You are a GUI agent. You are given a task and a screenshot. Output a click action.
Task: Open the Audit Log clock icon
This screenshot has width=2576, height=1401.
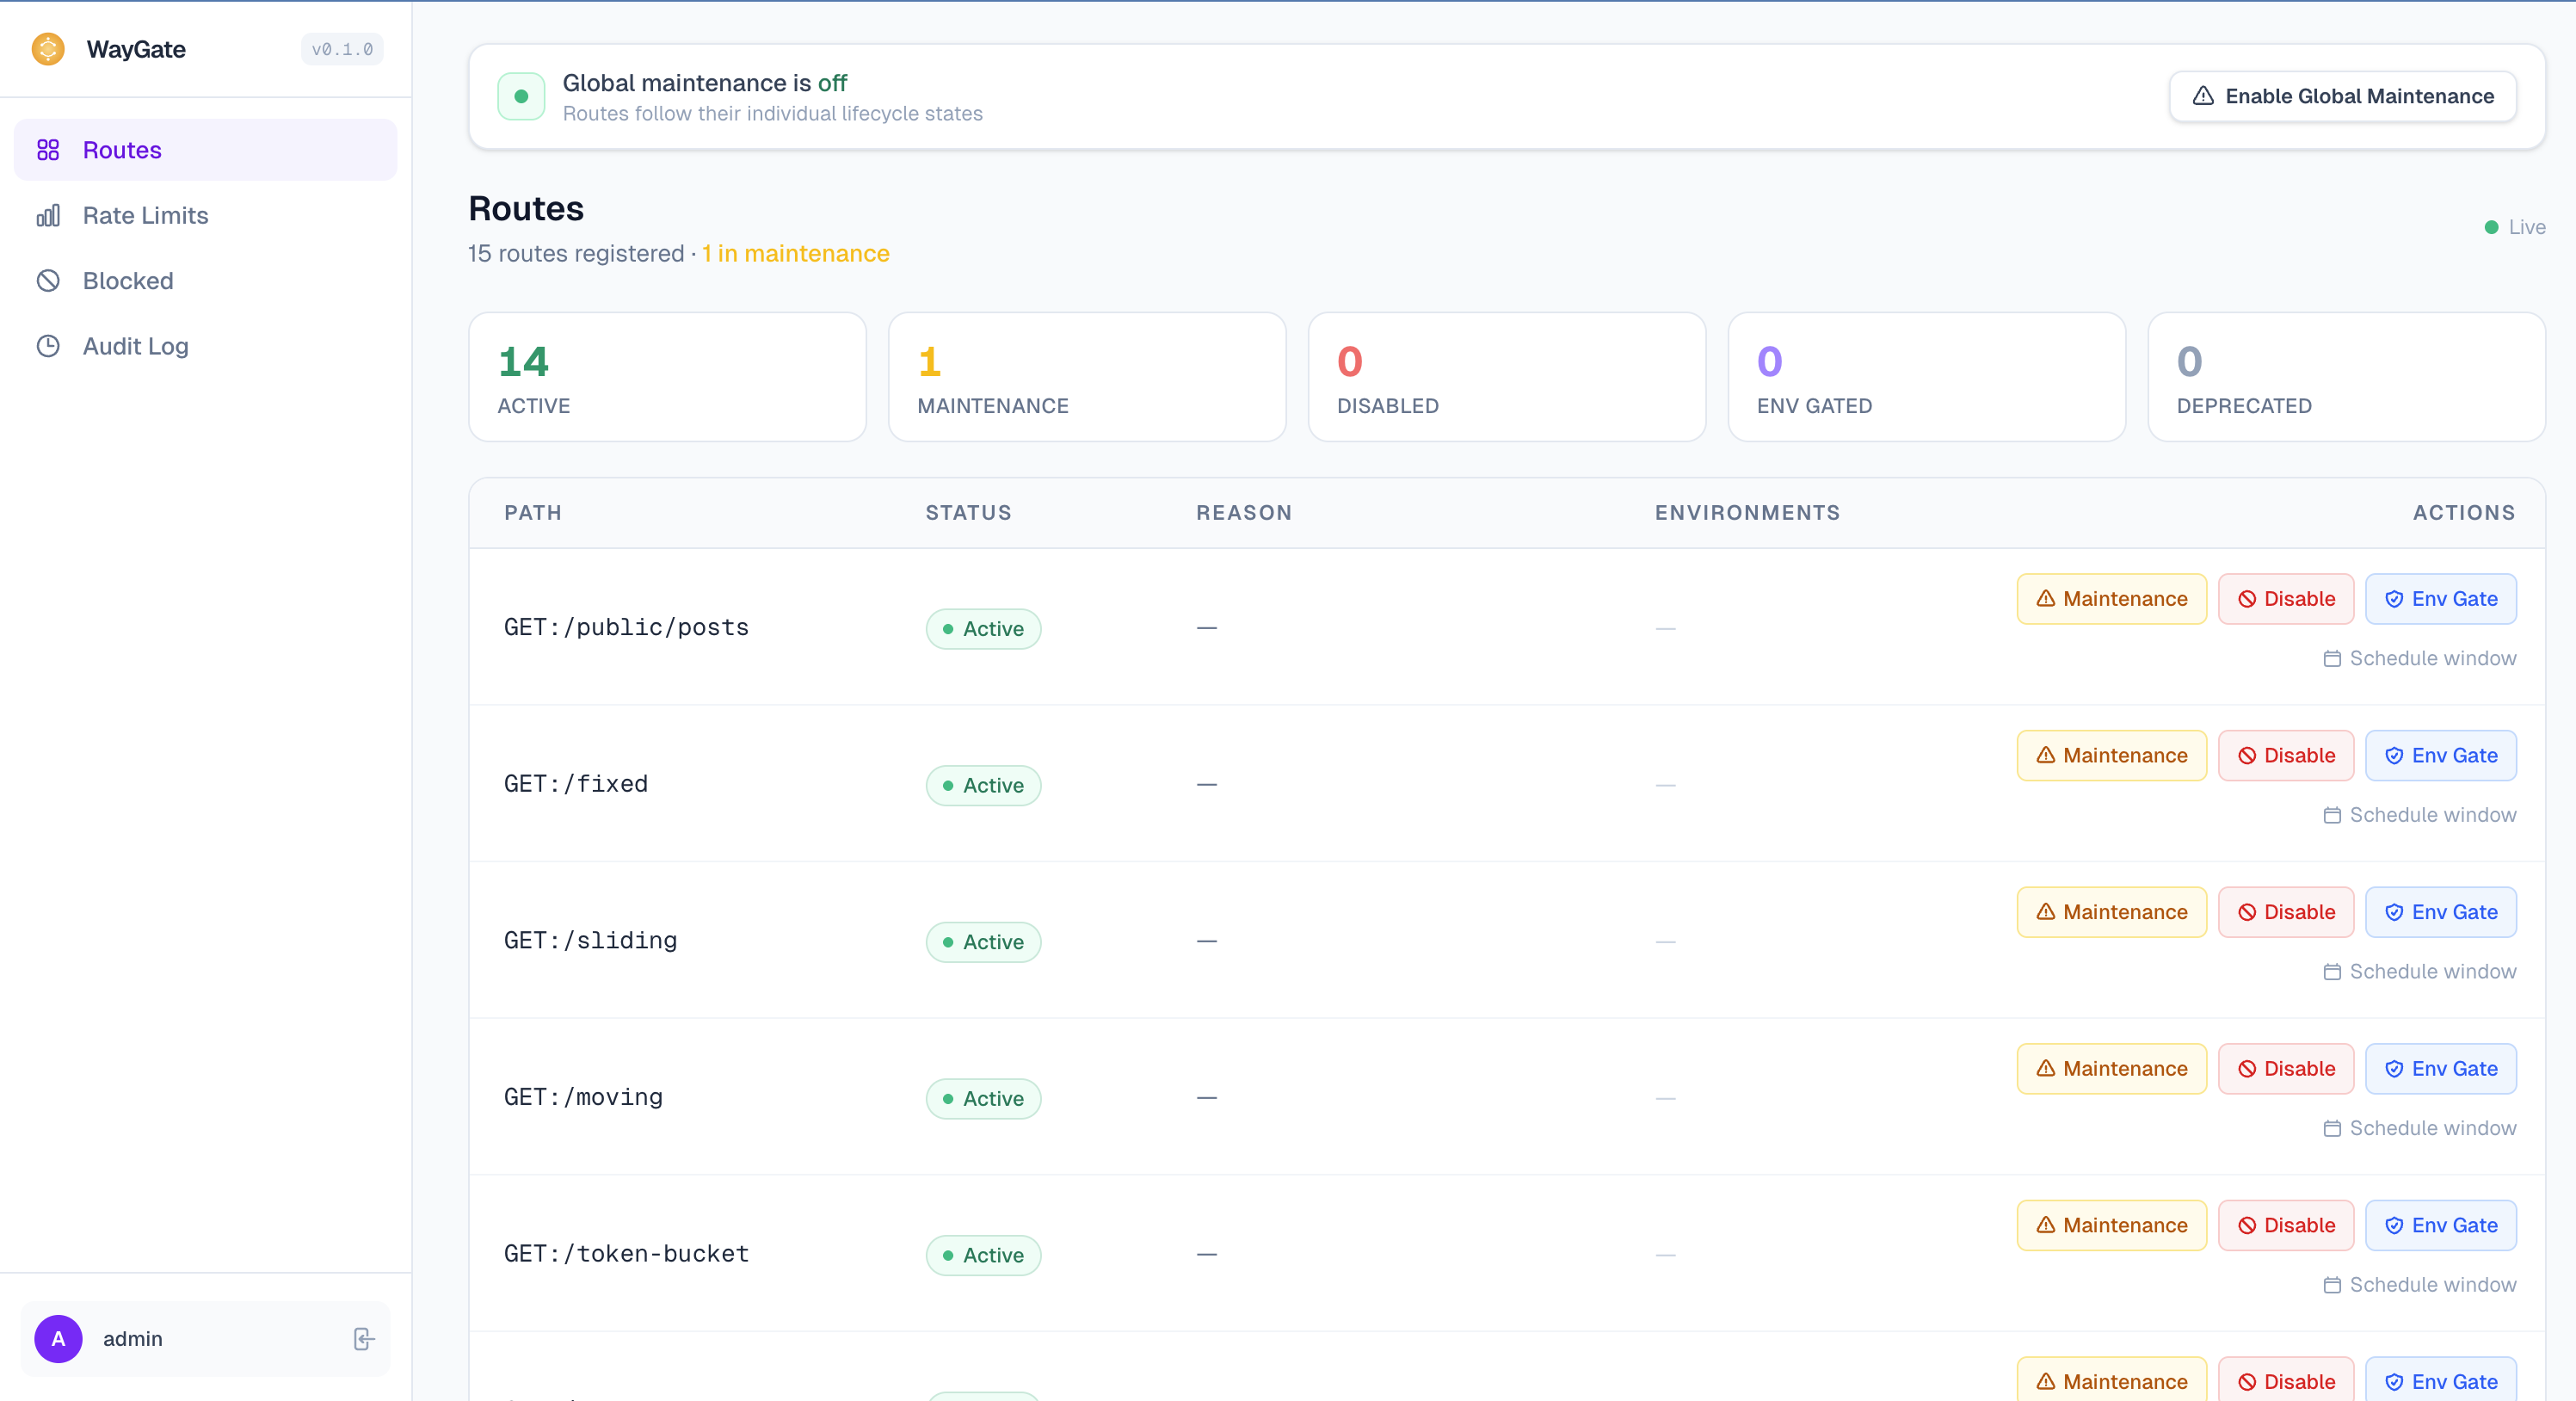click(49, 346)
